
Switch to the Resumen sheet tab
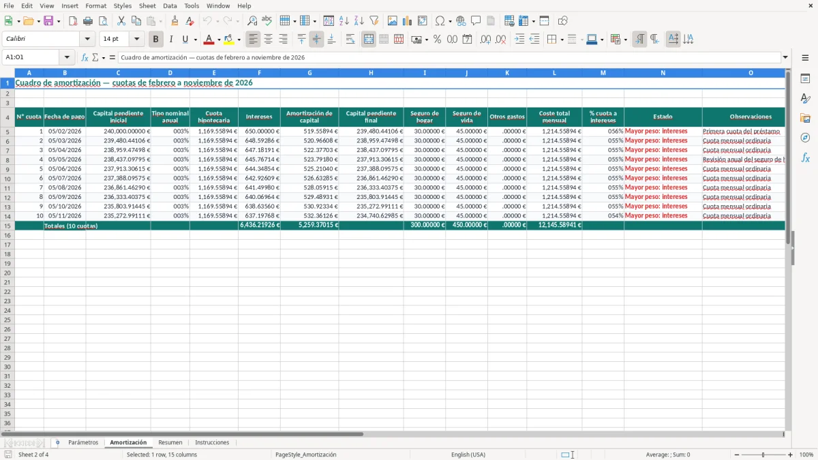170,443
